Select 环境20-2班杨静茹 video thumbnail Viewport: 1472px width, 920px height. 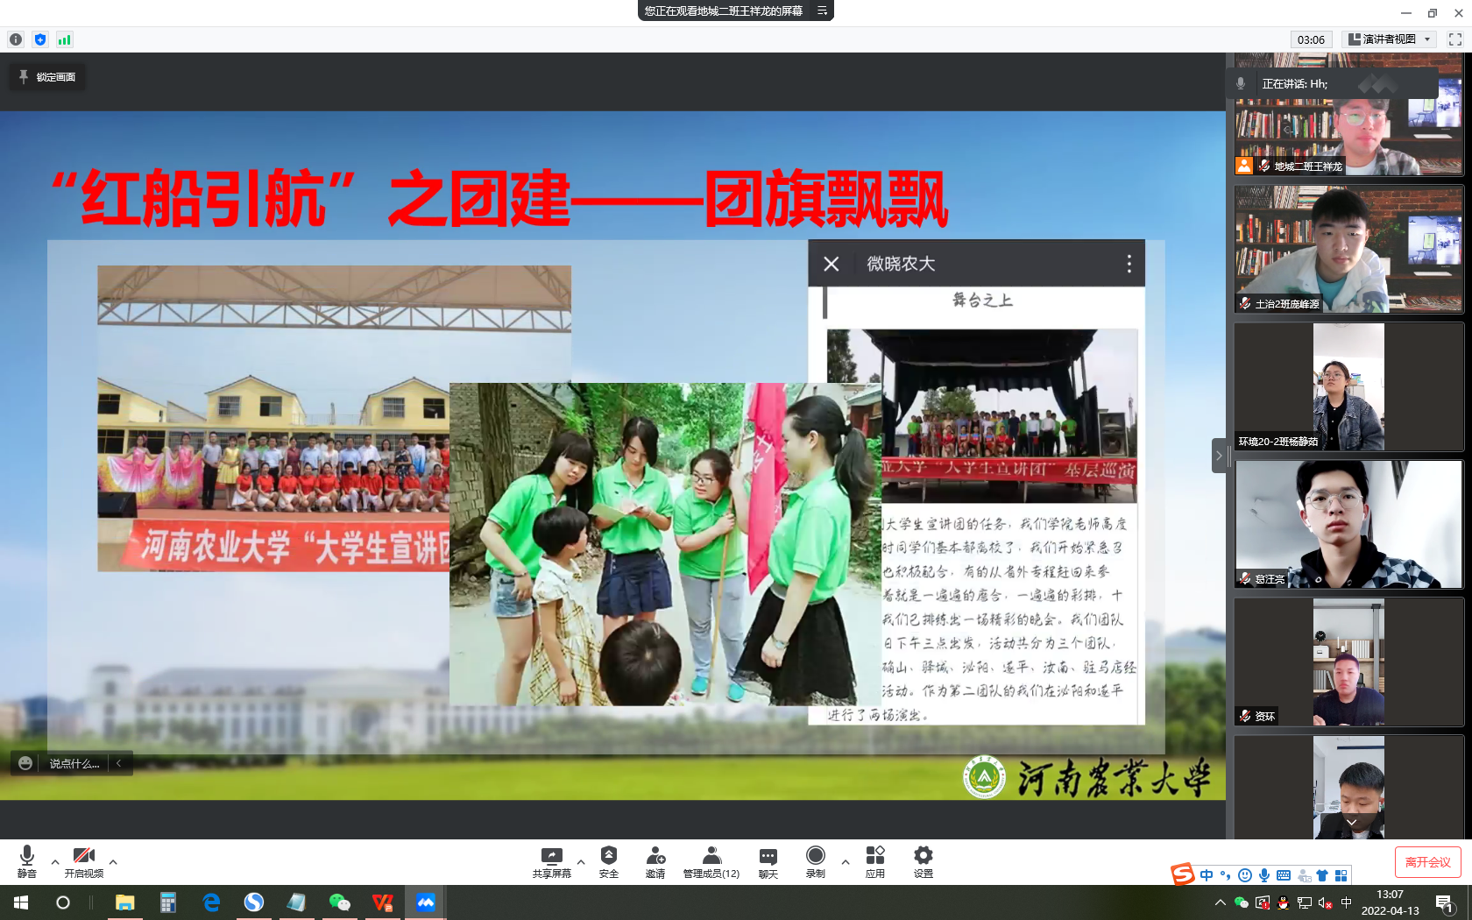point(1348,386)
